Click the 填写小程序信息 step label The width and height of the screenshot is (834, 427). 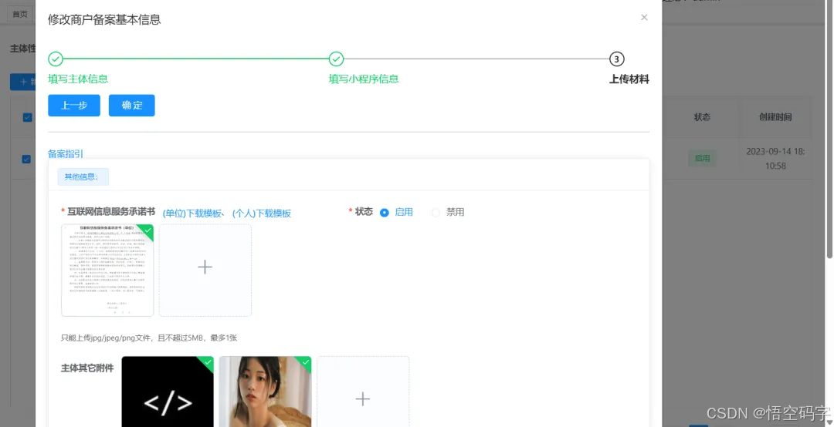(364, 79)
